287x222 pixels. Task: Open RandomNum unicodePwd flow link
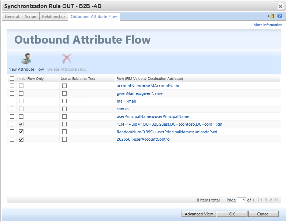[x=167, y=132]
